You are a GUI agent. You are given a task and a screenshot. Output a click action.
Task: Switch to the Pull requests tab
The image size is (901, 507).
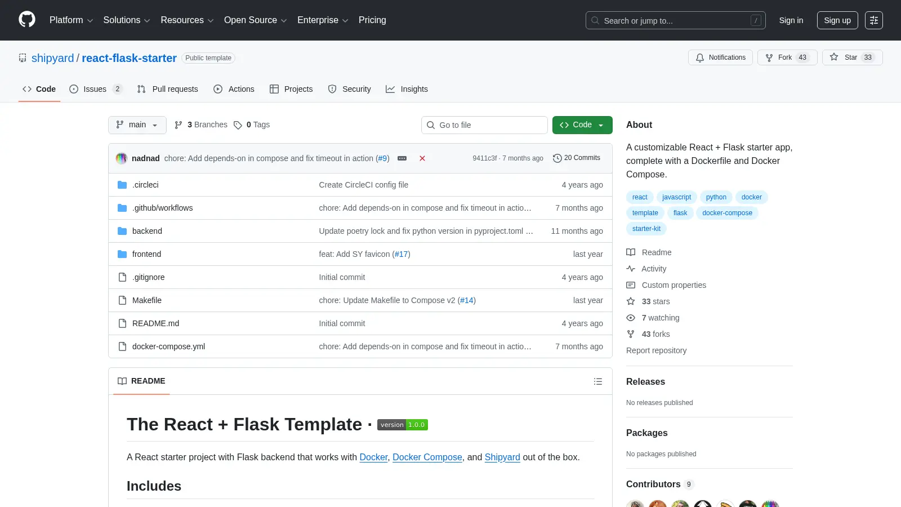168,89
